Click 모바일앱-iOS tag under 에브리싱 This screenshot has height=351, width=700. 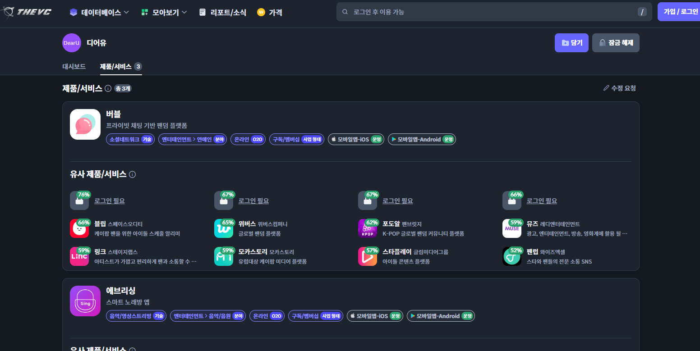coord(375,316)
